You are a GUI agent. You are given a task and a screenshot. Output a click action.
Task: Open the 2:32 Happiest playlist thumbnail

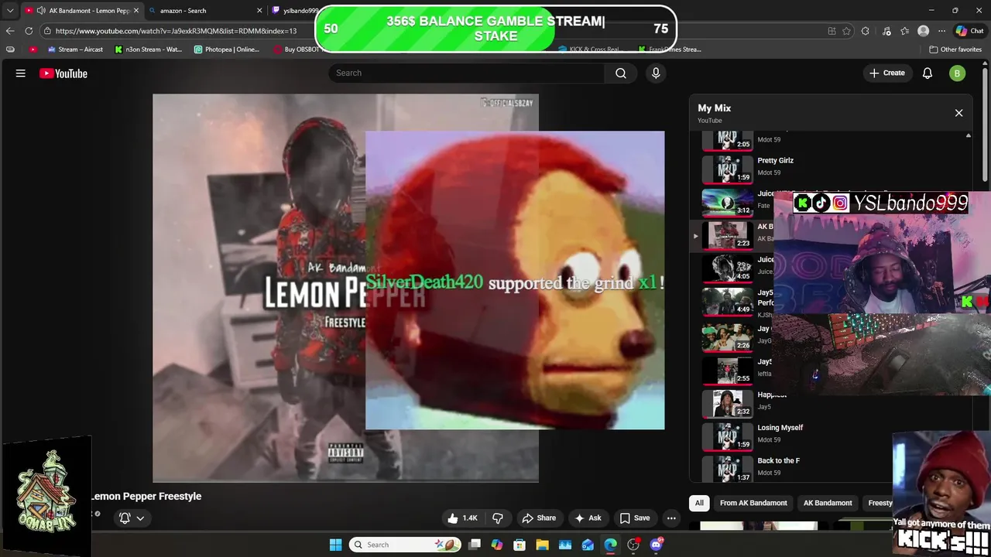tap(728, 402)
